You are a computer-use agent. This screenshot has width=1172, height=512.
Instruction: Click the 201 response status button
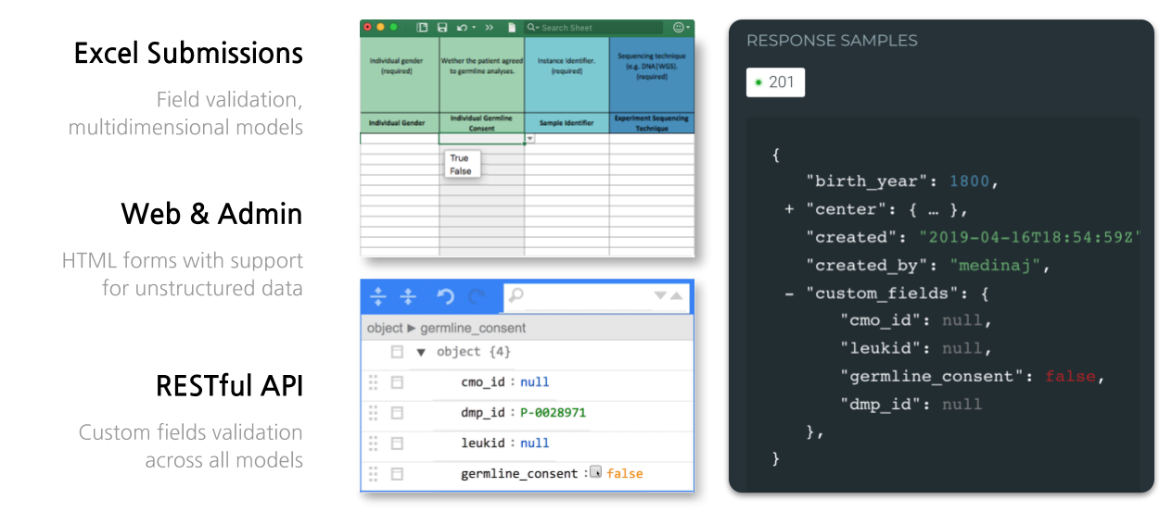775,82
